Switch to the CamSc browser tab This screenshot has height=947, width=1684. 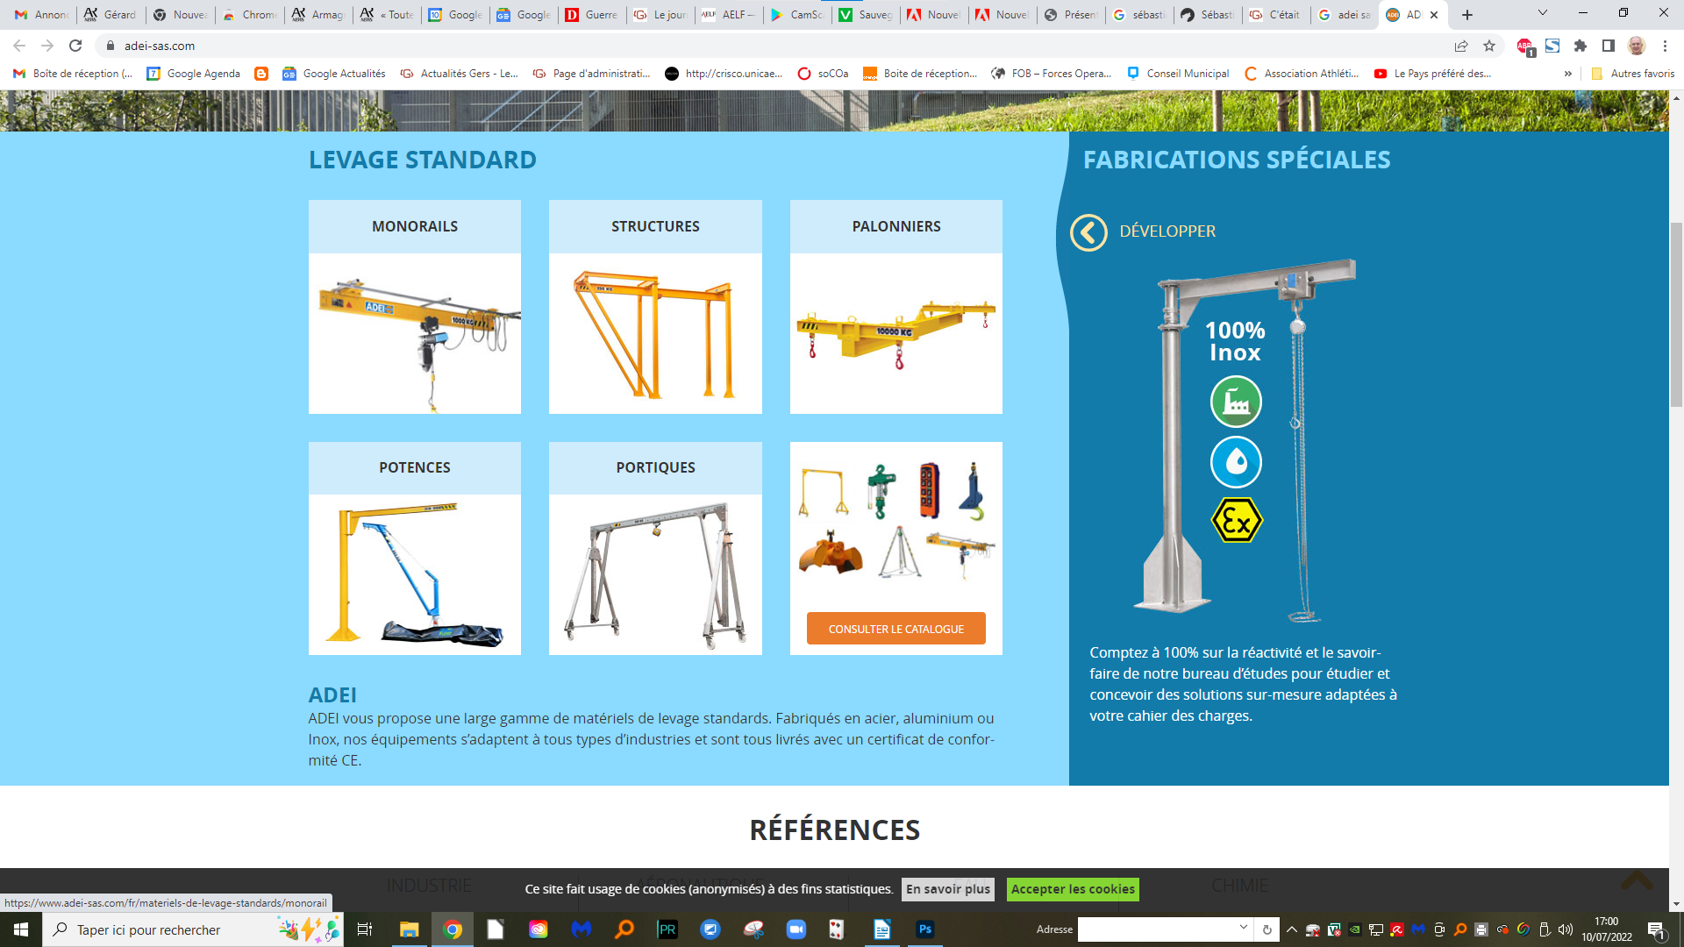point(798,15)
